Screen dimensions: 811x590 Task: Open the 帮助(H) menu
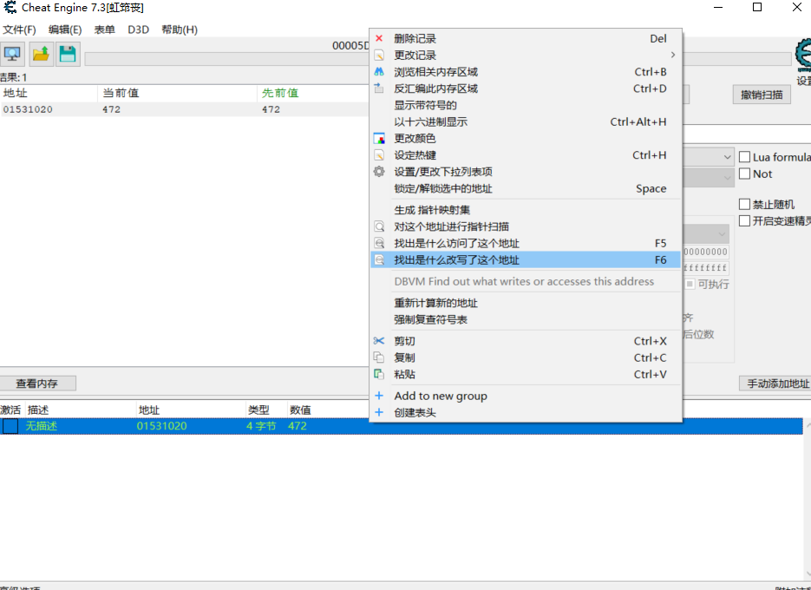180,29
